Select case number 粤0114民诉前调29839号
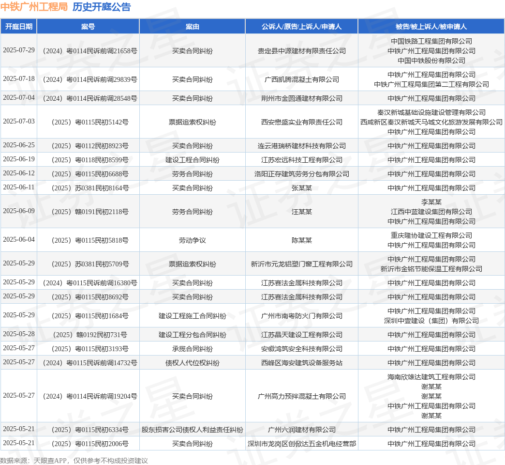Viewport: 505px width, 465px height. click(90, 79)
